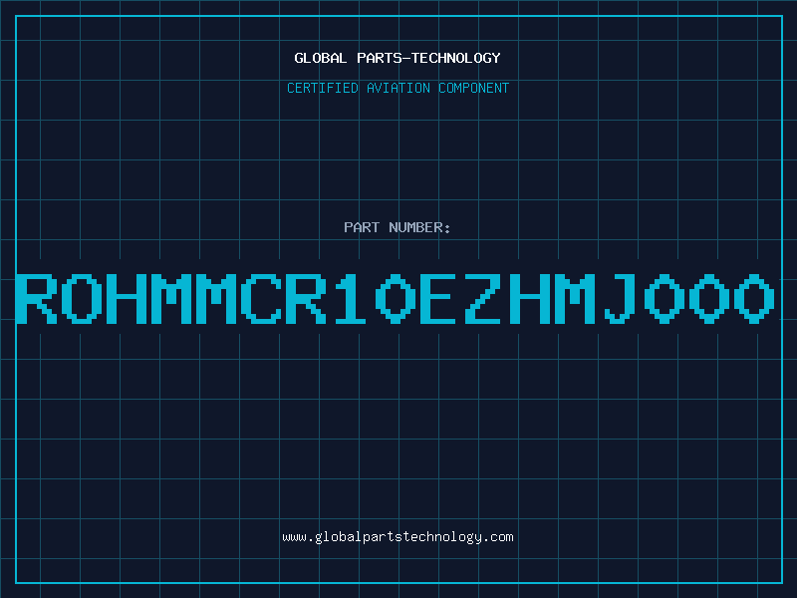The width and height of the screenshot is (797, 598).
Task: Select the CERTIFIED AVIATION COMPONENT subtitle
Action: point(398,88)
